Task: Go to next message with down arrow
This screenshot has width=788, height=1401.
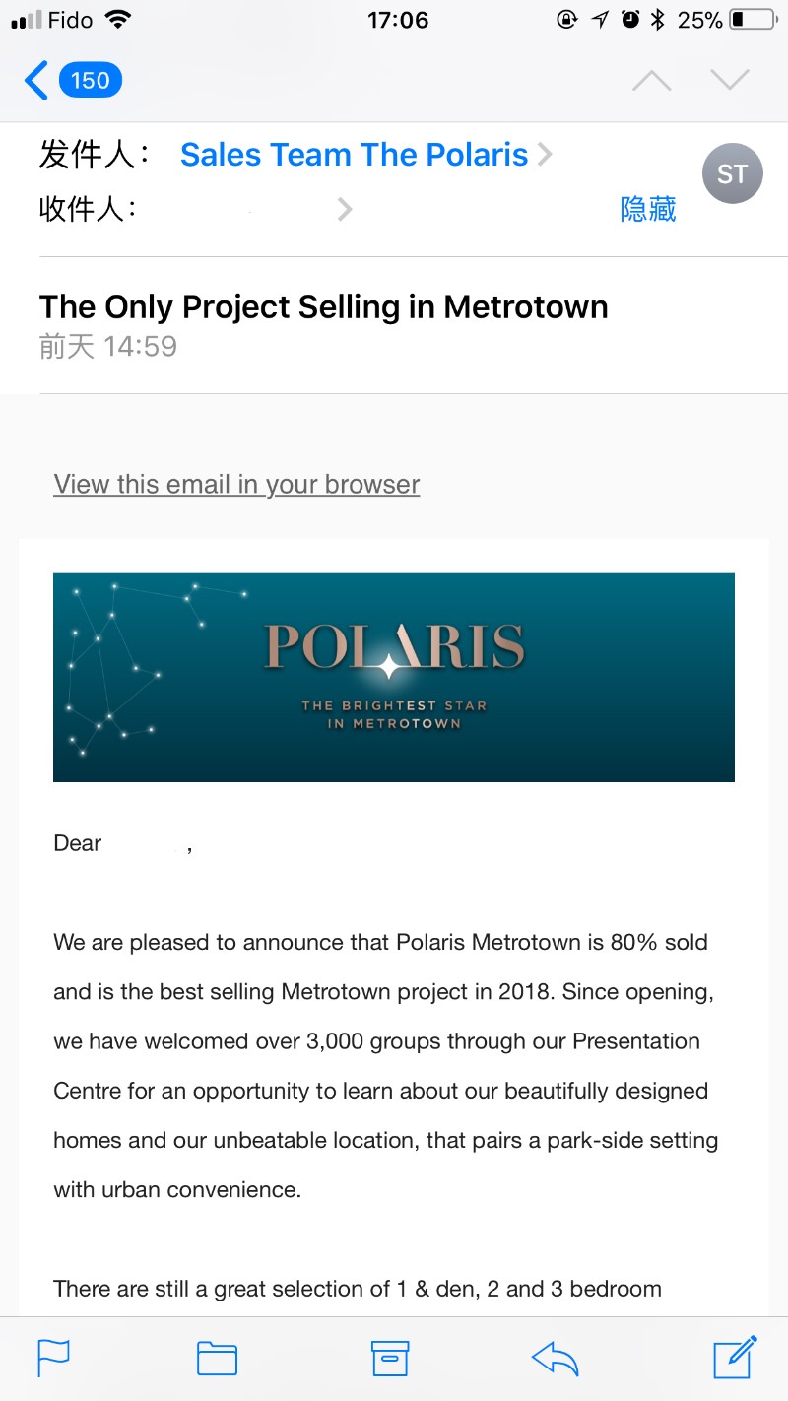Action: 730,80
